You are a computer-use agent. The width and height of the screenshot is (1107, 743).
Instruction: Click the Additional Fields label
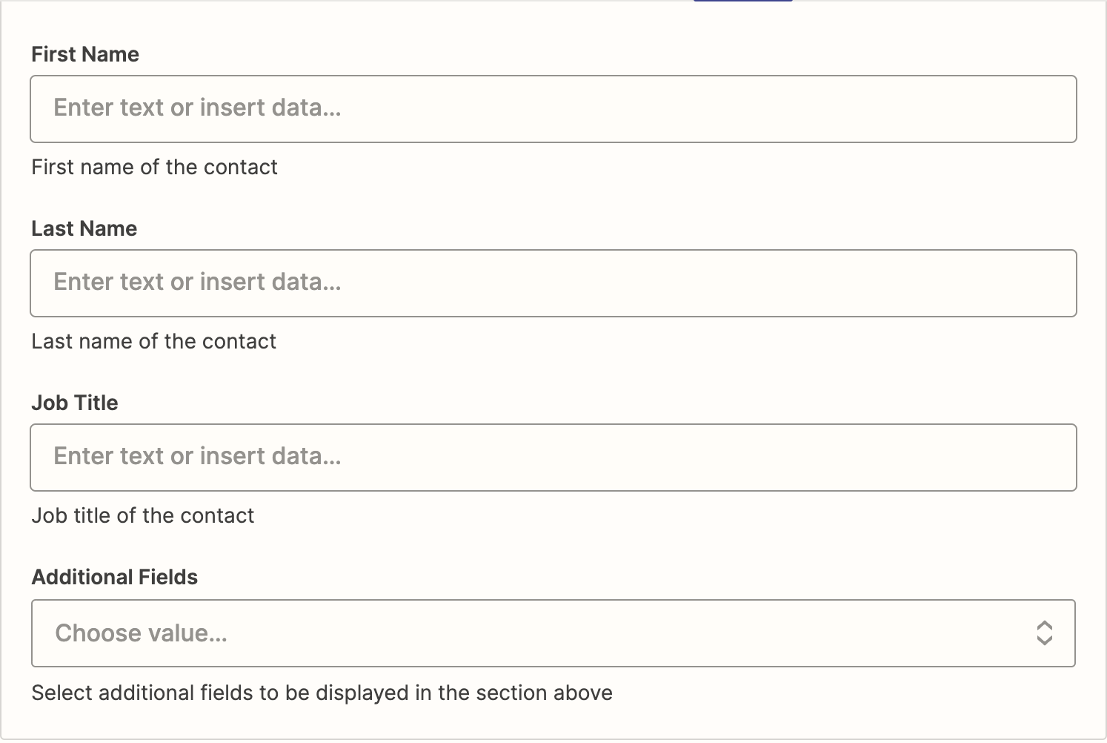(x=114, y=577)
